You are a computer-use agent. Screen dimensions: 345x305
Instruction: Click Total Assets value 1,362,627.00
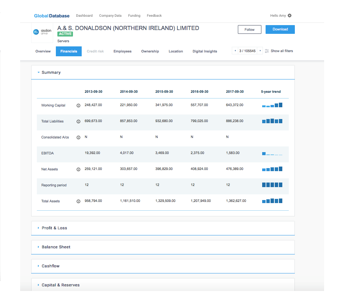236,201
